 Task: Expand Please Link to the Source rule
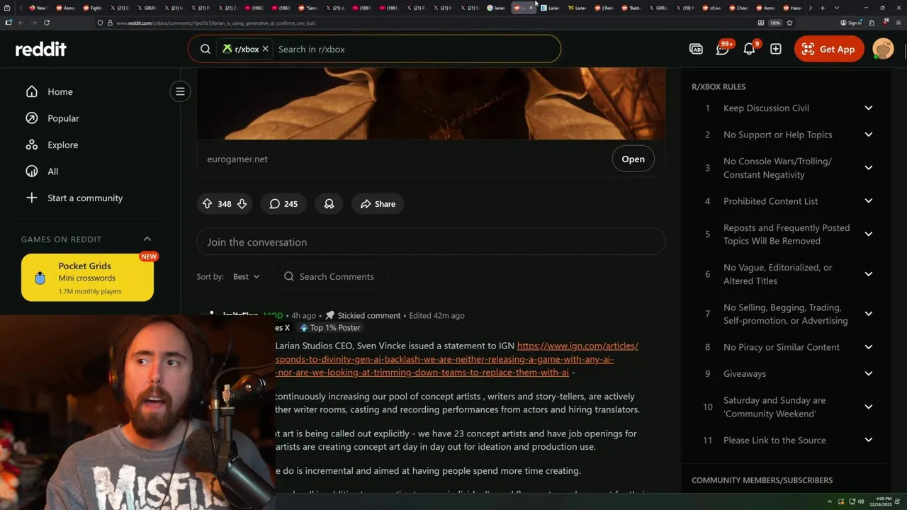pos(869,440)
